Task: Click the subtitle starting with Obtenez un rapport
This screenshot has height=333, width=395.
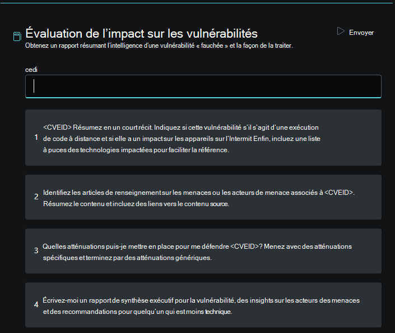Action: point(159,45)
